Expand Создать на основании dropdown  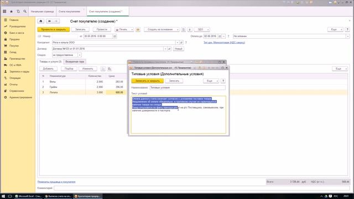pyautogui.click(x=162, y=29)
